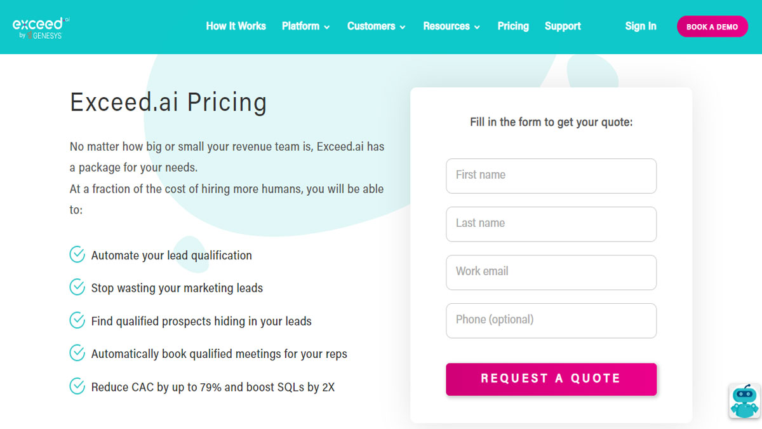The image size is (762, 429).
Task: Click the checkmark beside 'Automatically book qualified meetings'
Action: (77, 353)
